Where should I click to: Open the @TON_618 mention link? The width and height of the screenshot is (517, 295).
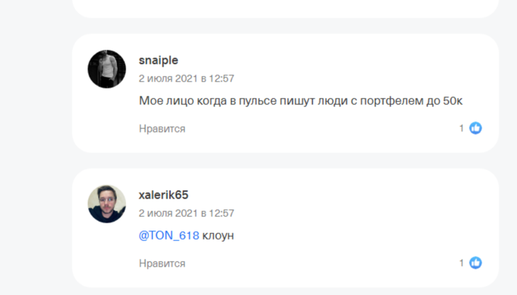click(169, 235)
